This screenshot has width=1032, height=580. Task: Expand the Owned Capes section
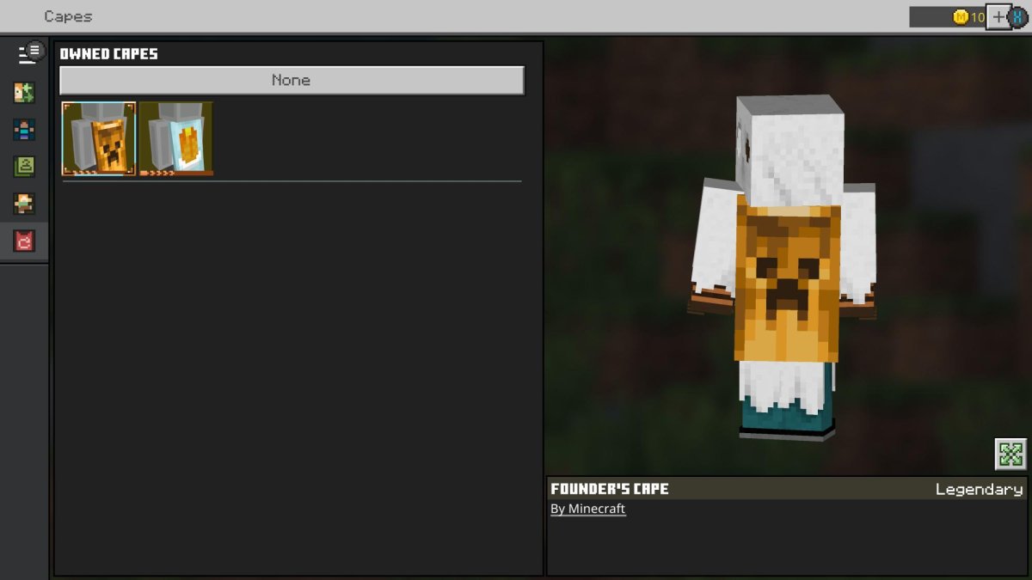(x=107, y=53)
